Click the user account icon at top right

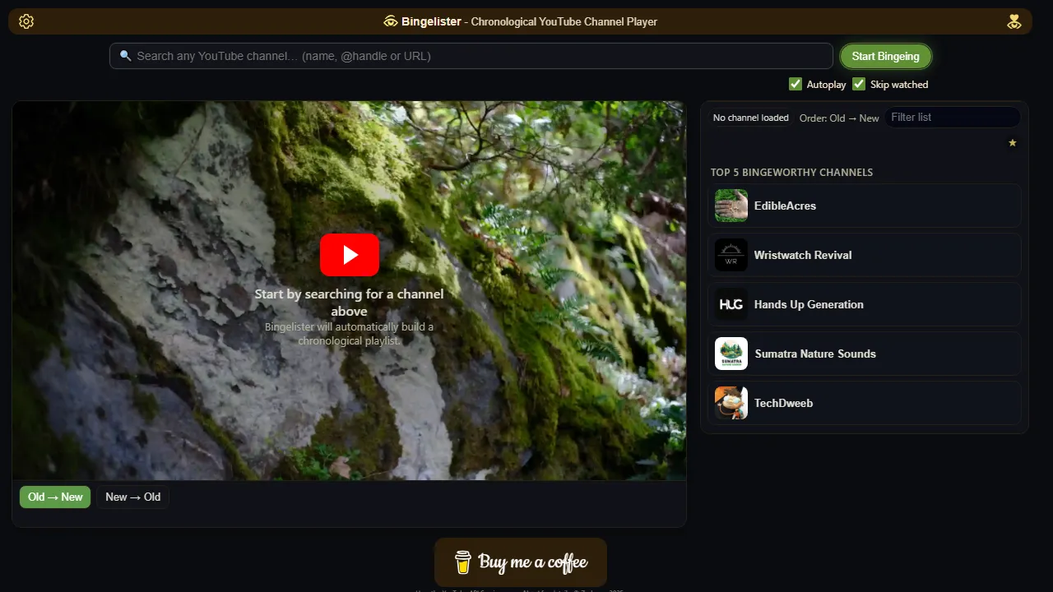1014,21
